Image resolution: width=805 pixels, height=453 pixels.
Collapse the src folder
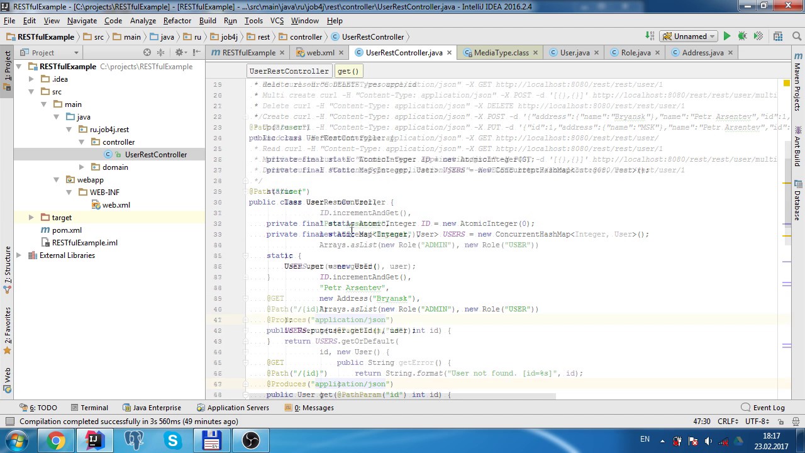pyautogui.click(x=31, y=92)
